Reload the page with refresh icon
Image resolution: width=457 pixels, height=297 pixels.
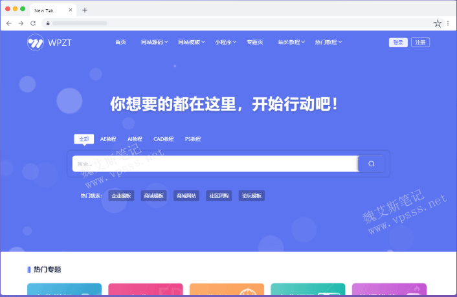pos(33,23)
